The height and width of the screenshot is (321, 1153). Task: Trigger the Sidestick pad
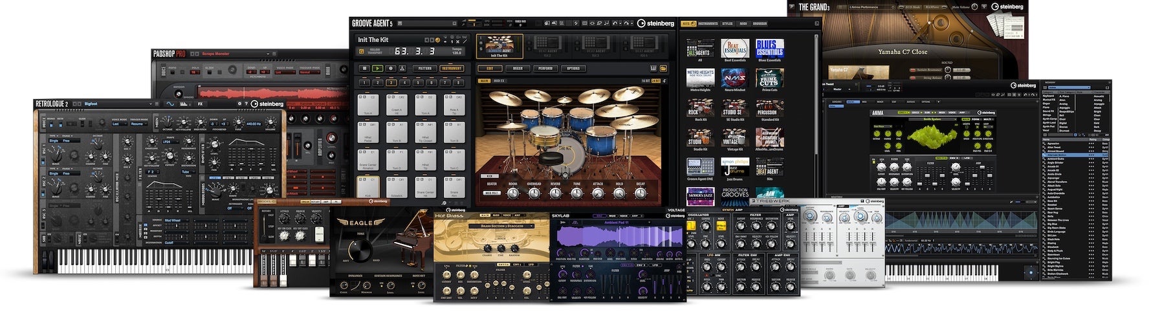click(x=397, y=188)
